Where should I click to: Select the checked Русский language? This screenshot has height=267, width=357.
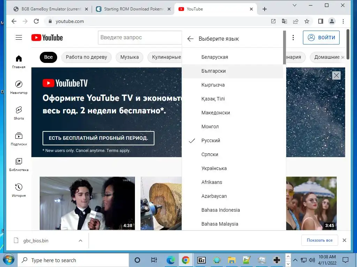[x=233, y=140]
